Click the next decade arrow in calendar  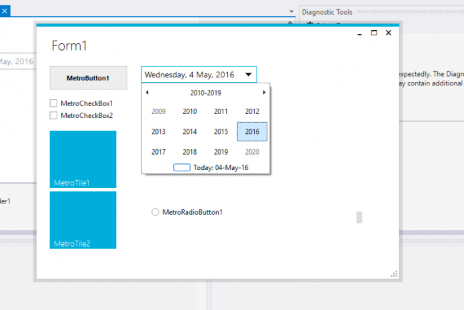264,93
